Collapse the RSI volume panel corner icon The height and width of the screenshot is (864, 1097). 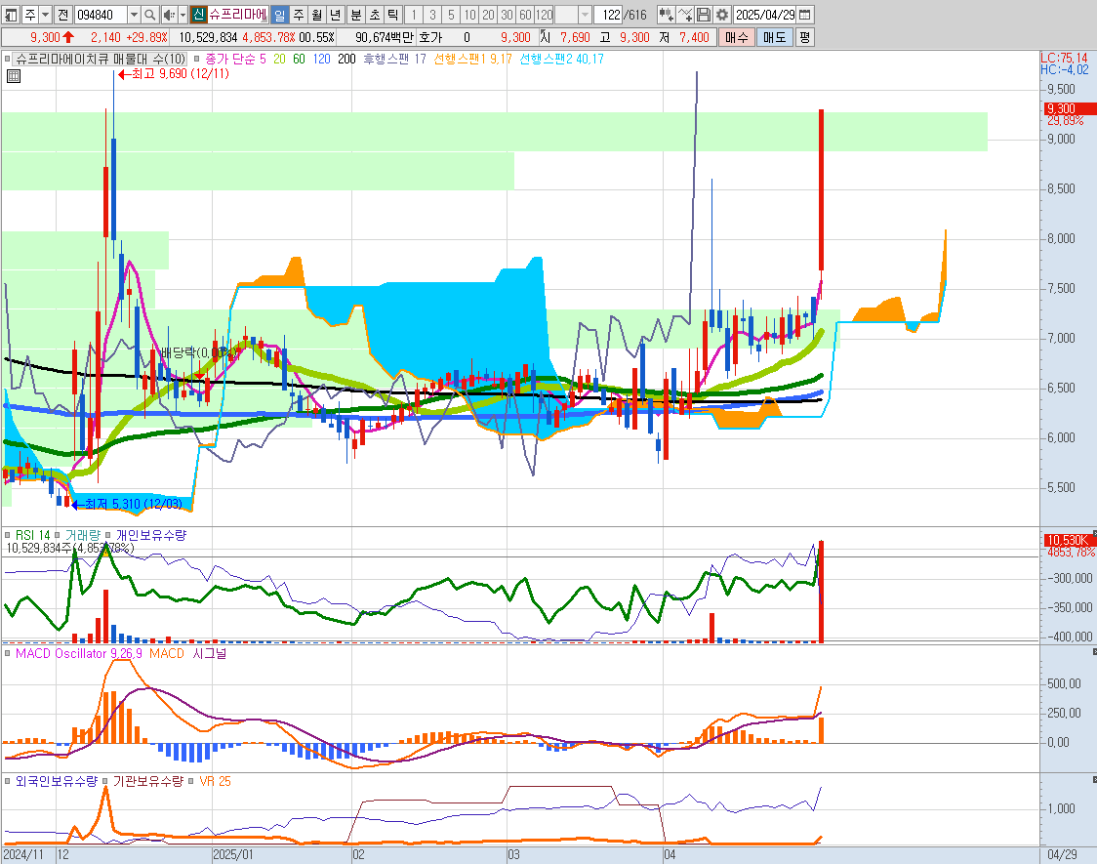[1093, 534]
